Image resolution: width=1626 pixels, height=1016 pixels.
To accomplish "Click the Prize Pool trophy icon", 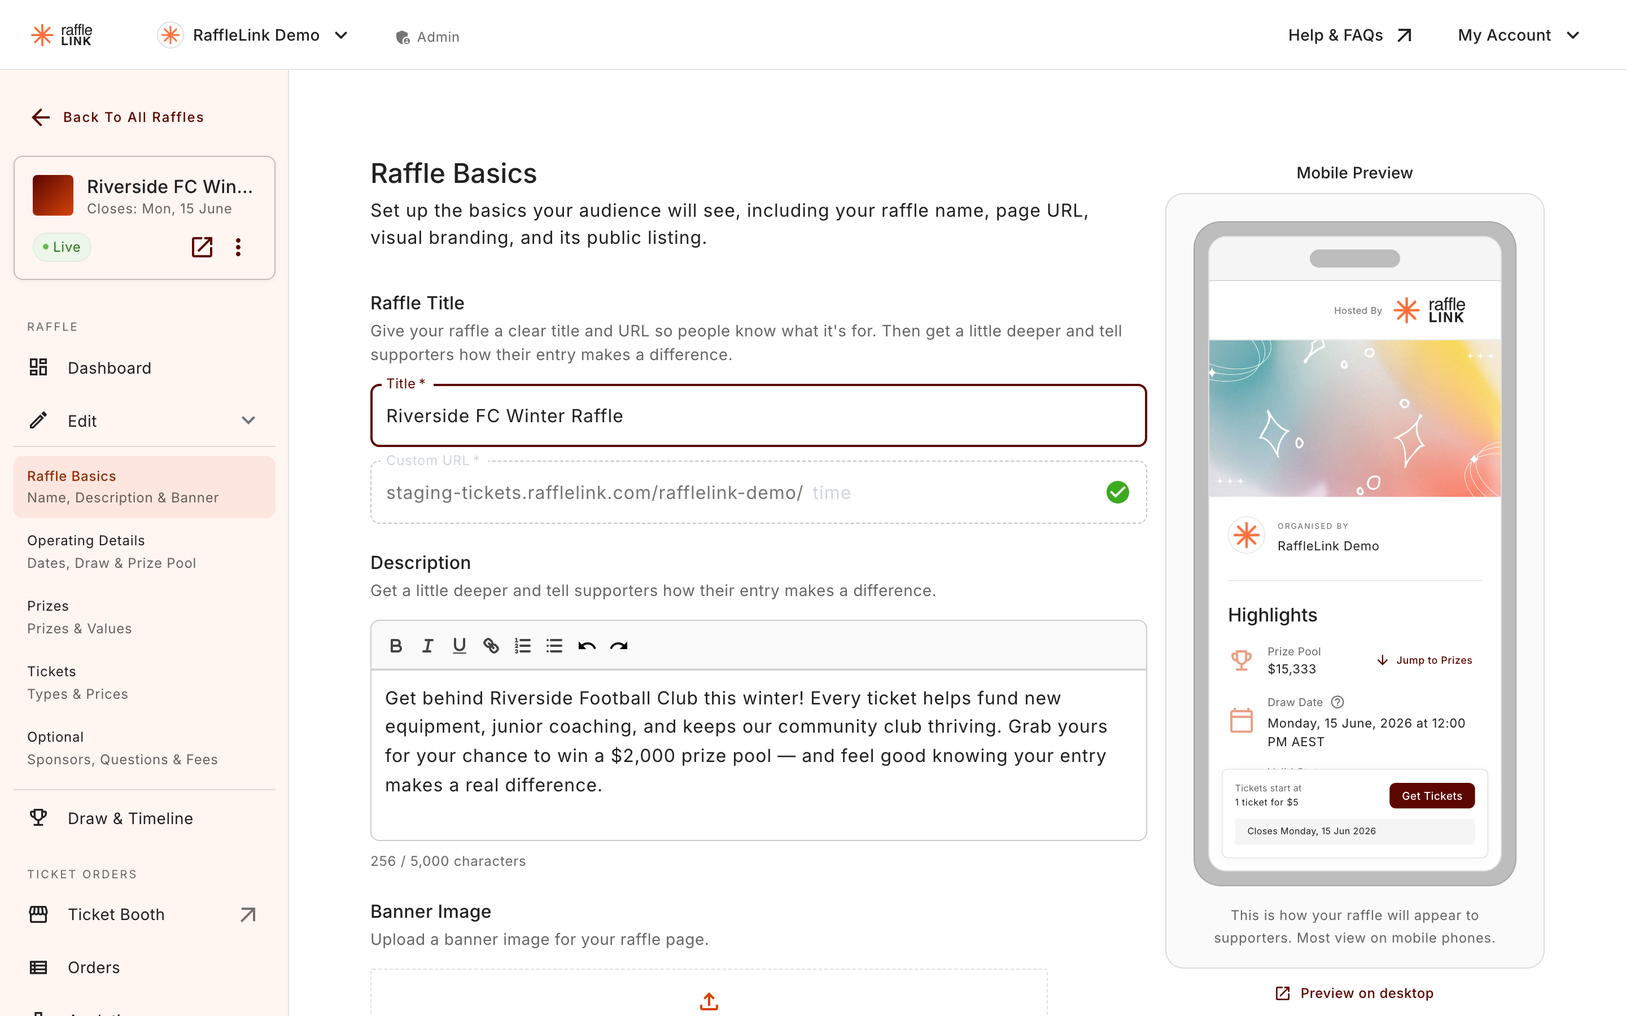I will point(1241,660).
